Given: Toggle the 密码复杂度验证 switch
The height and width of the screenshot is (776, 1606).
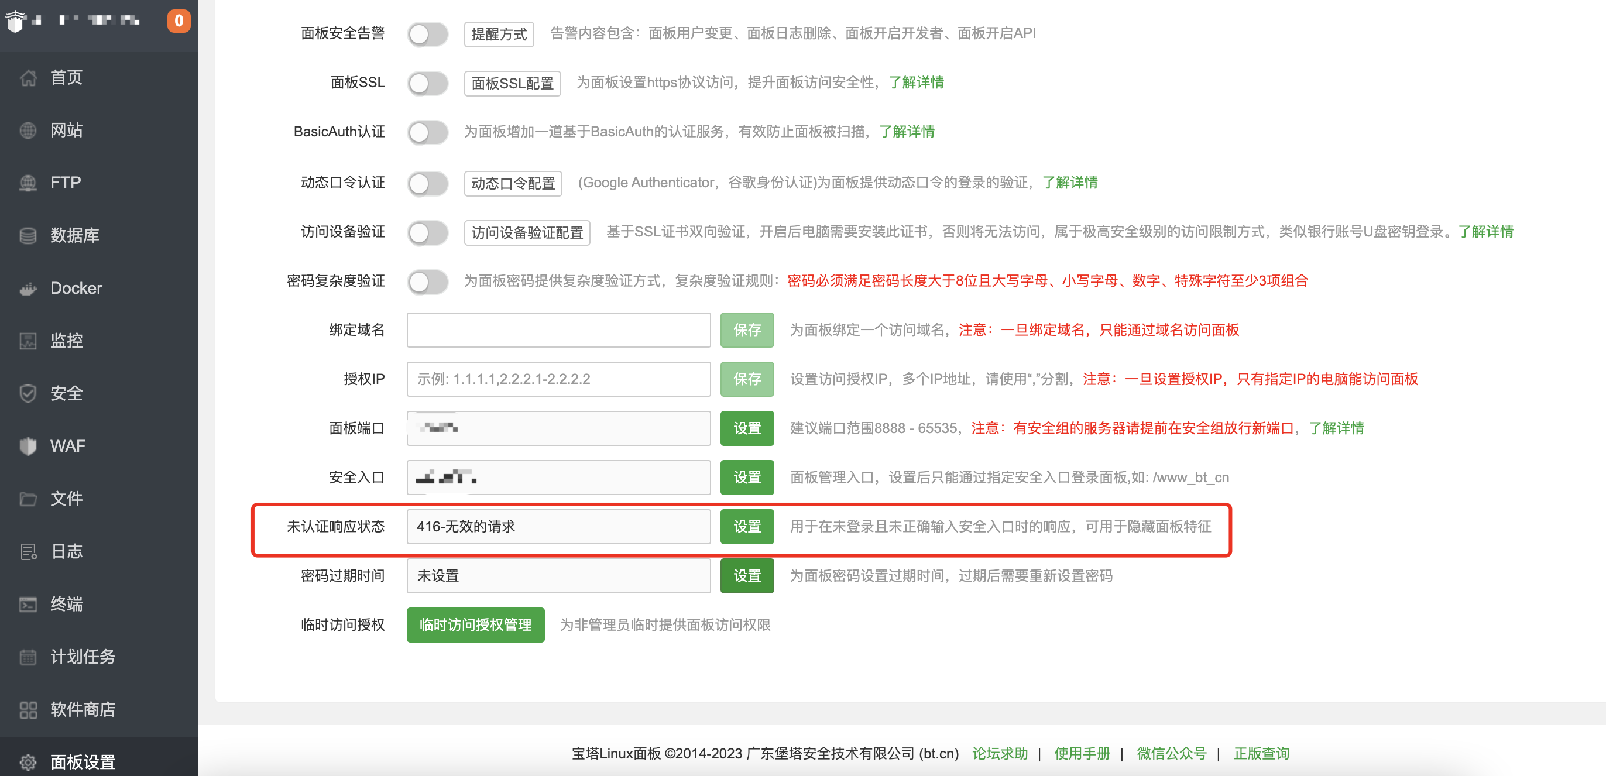Looking at the screenshot, I should click(x=428, y=281).
